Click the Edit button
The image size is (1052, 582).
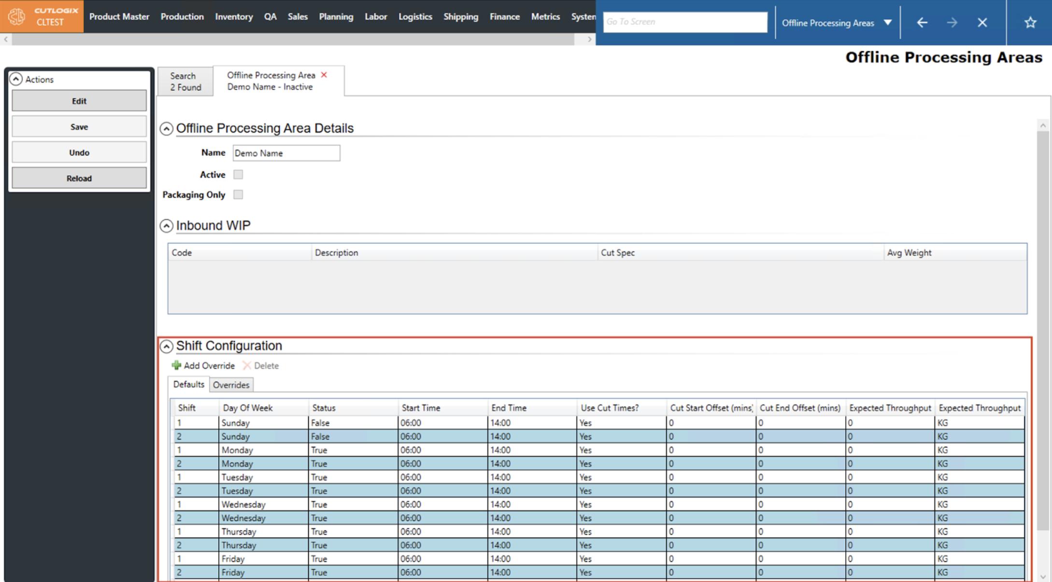79,101
